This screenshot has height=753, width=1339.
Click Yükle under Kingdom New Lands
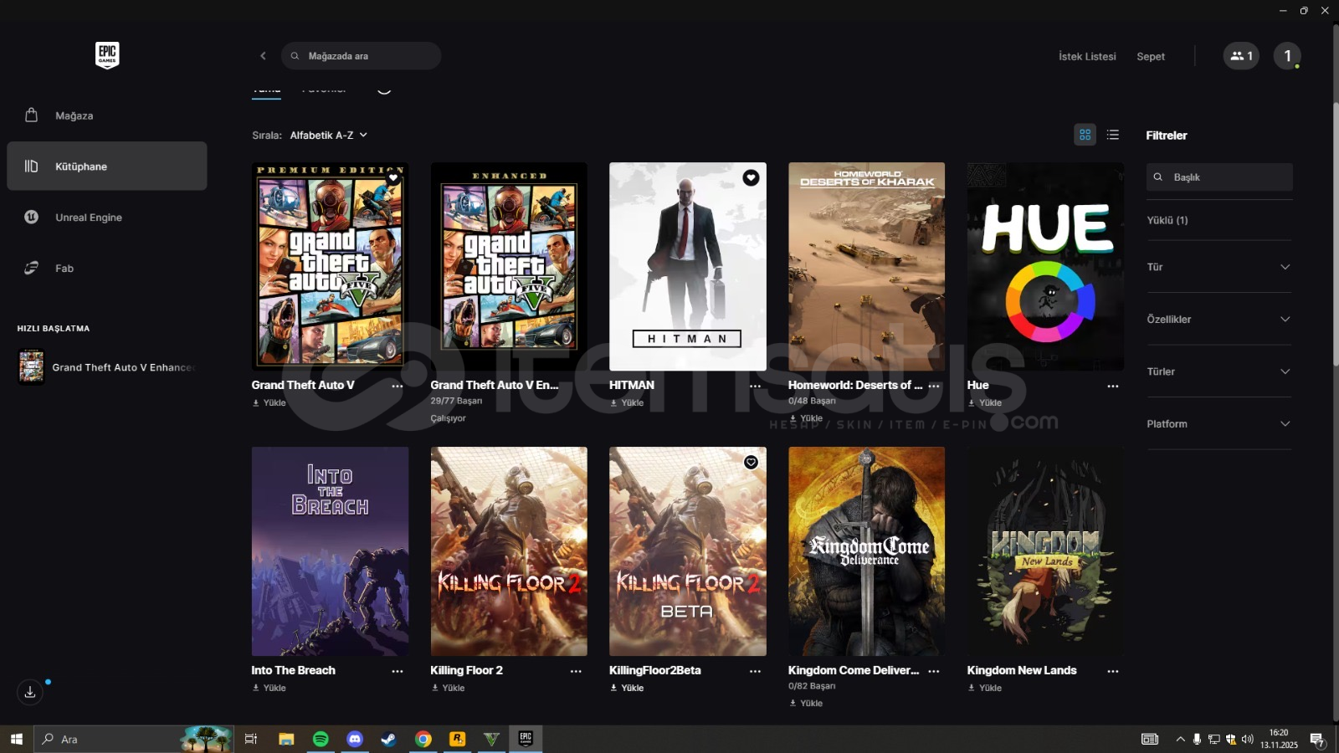point(985,688)
